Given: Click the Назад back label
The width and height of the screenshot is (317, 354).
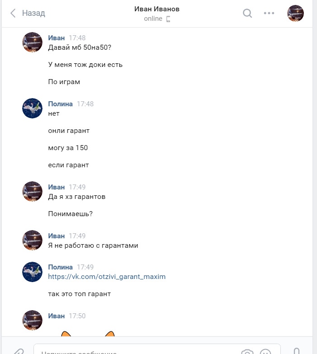Looking at the screenshot, I should point(33,13).
